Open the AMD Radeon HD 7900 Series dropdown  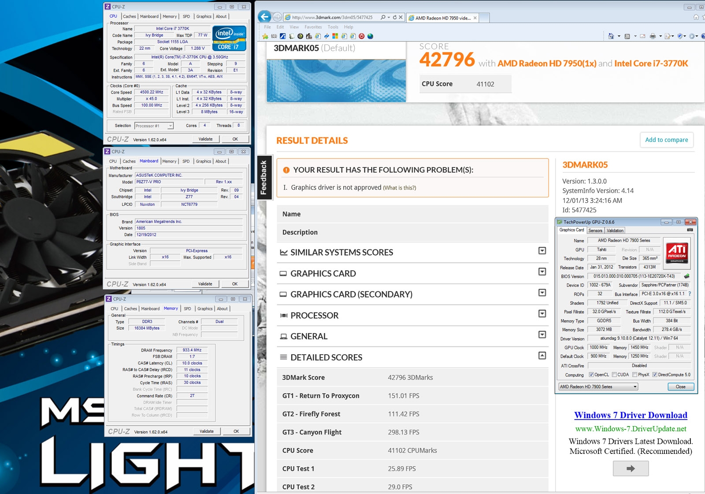[x=598, y=387]
